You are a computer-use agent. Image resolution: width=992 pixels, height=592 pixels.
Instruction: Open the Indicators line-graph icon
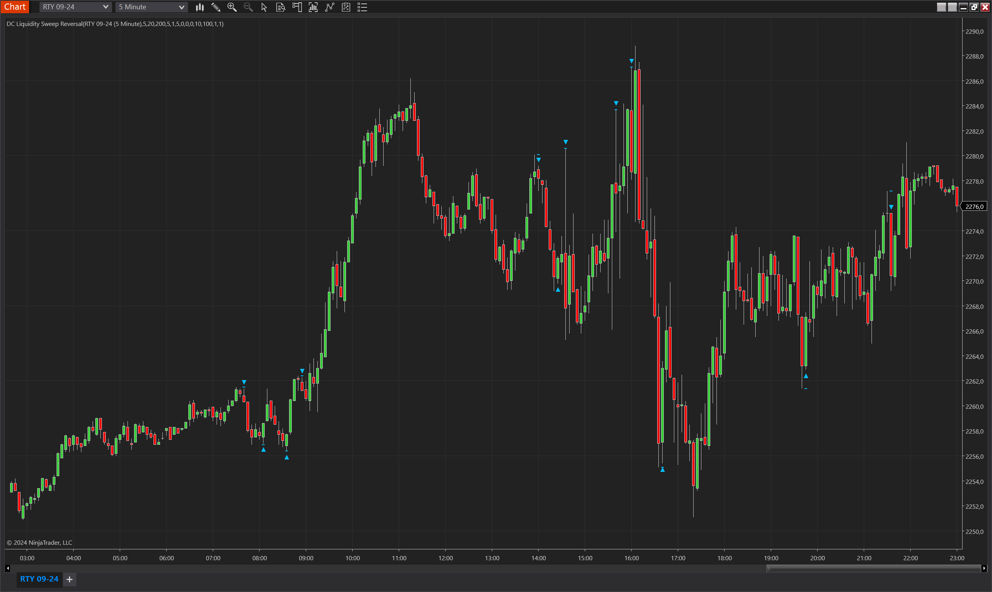(x=329, y=7)
